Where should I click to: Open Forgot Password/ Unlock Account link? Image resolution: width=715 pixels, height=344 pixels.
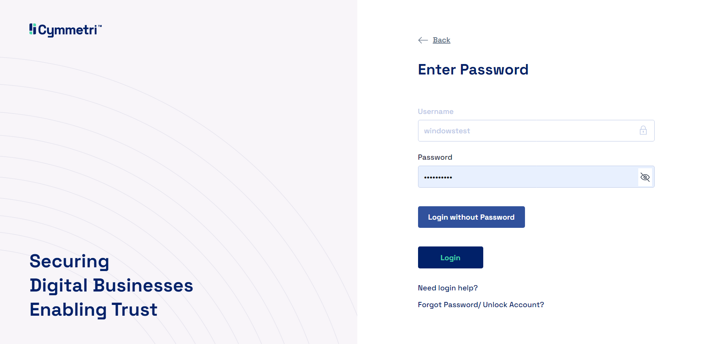tap(481, 305)
